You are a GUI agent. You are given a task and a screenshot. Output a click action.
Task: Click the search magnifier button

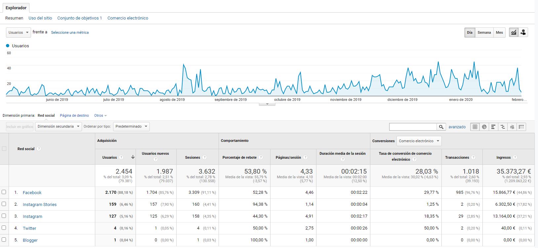[x=441, y=127]
